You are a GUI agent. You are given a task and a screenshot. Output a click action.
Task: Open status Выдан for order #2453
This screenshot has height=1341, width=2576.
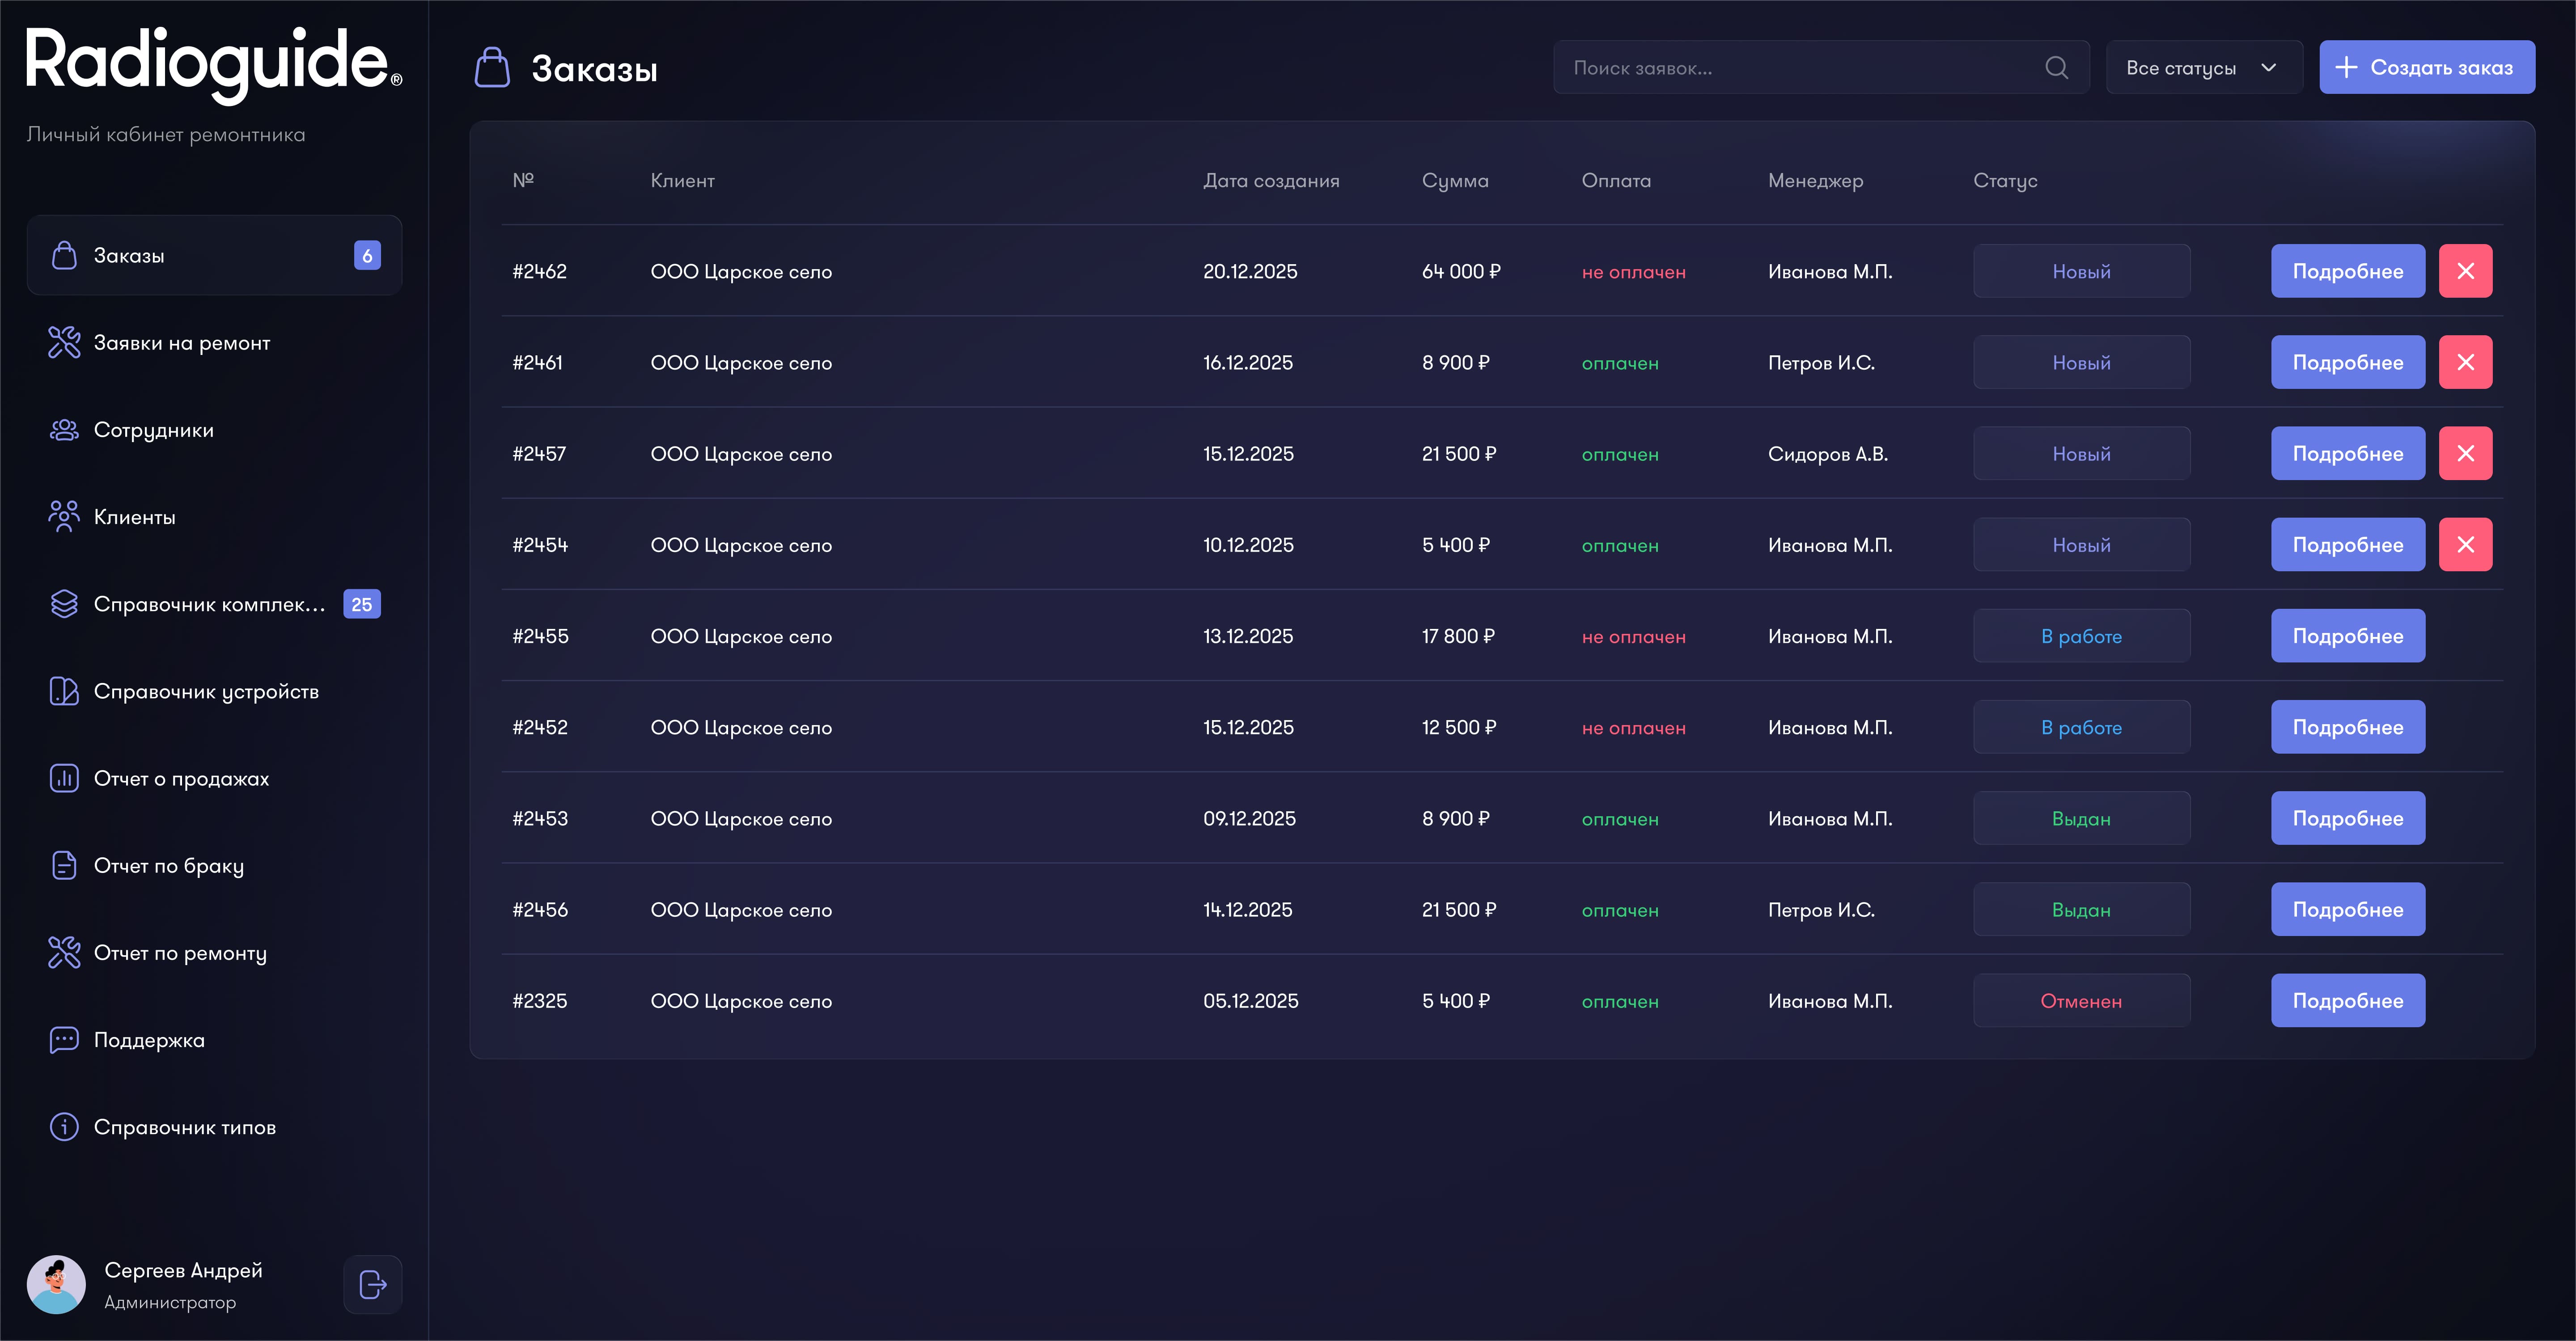2081,818
